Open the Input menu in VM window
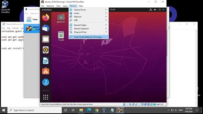 coord(65,6)
